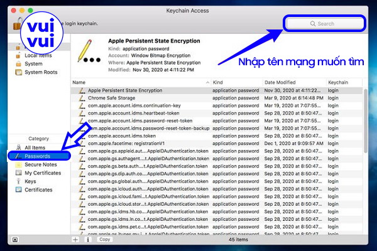
Task: Select the Keys category
Action: [x=30, y=181]
